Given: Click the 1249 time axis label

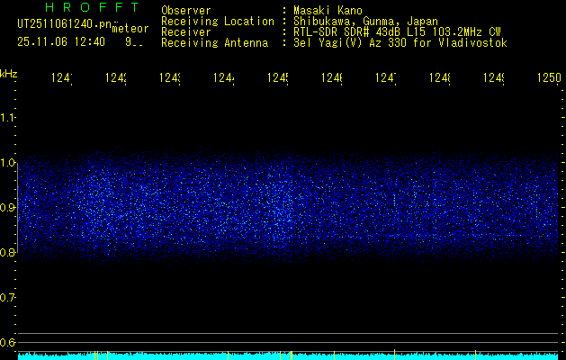Looking at the screenshot, I should coord(493,77).
